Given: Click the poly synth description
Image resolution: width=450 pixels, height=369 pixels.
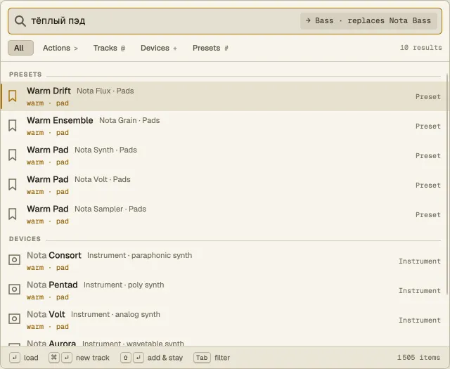Looking at the screenshot, I should [x=146, y=285].
